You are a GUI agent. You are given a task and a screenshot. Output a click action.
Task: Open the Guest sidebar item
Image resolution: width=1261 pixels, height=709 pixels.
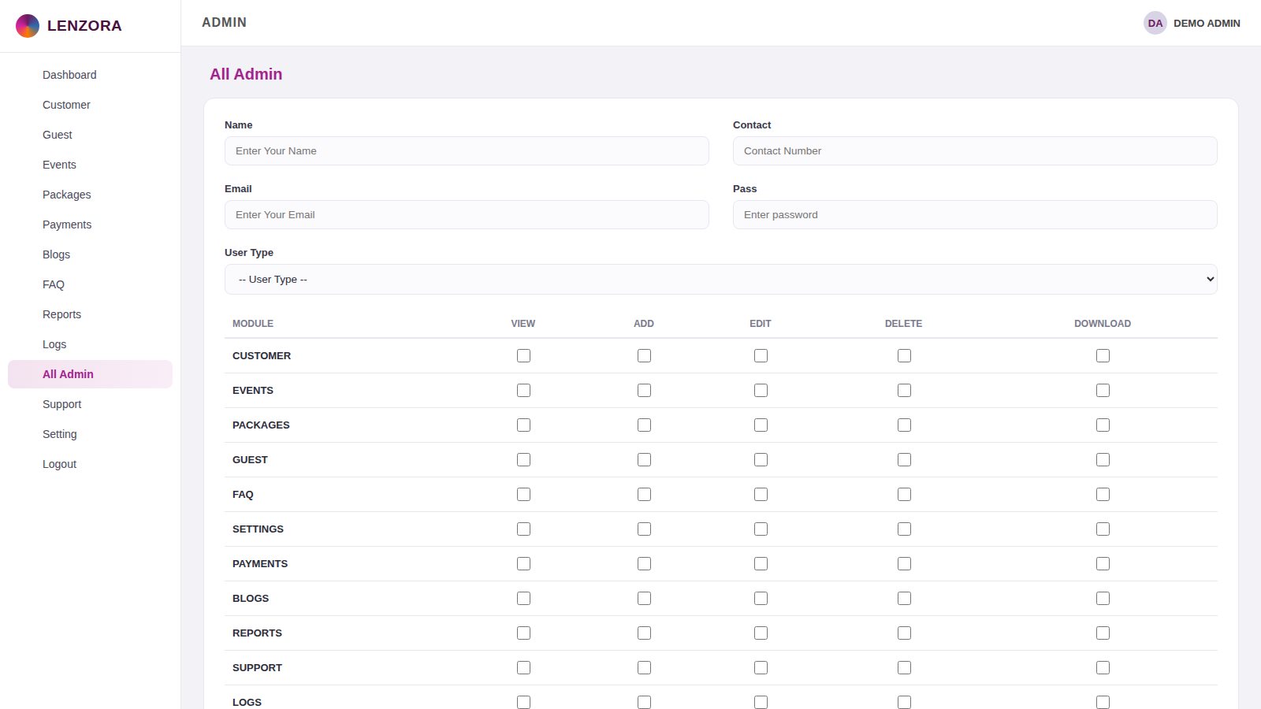[90, 135]
